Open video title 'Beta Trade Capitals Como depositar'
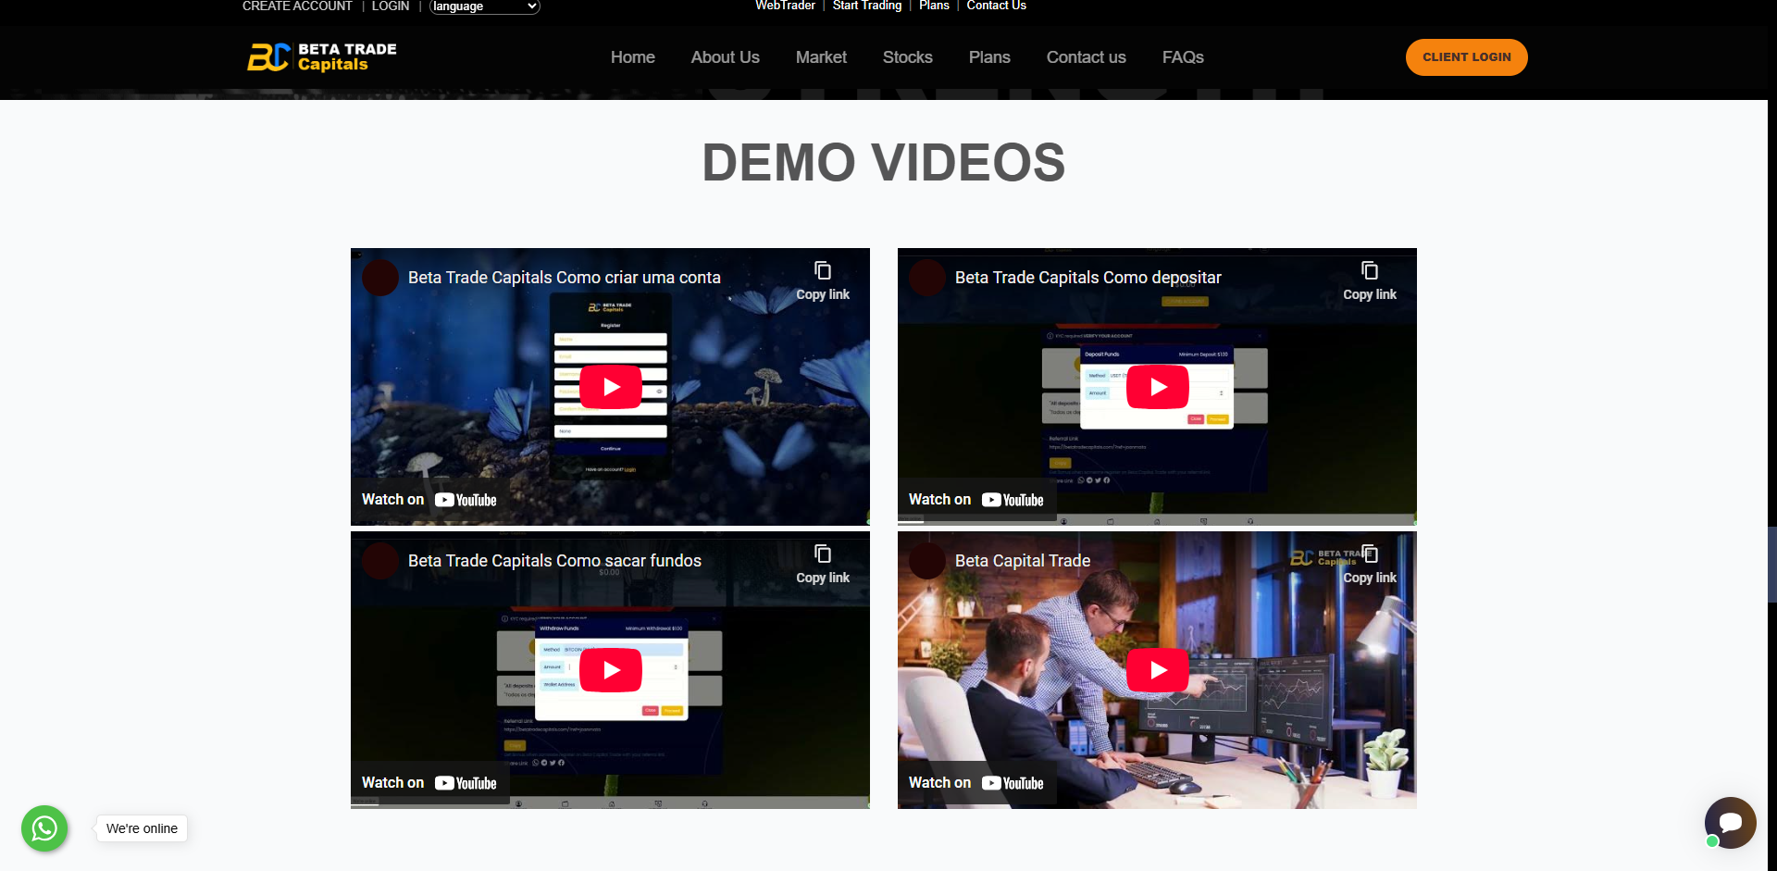 coord(1088,278)
